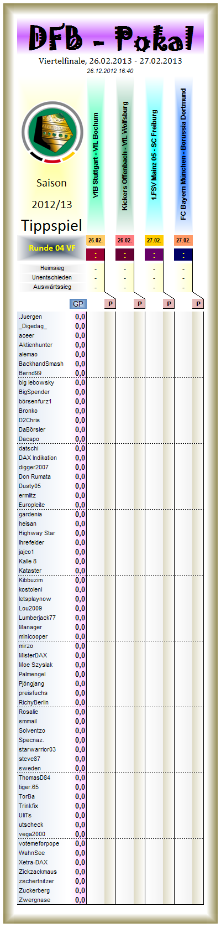Screen dimensions: 221x933
Task: Select the Auswärtssieg row label
Action: [x=52, y=287]
